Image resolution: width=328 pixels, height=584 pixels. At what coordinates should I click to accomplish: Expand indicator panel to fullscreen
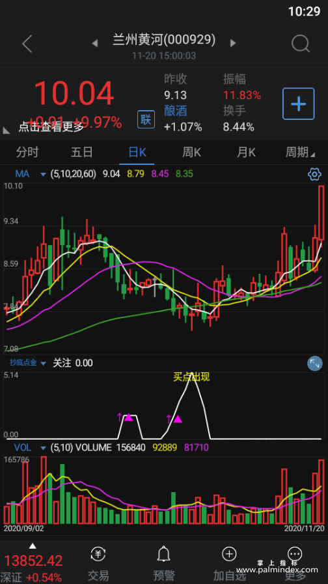314,364
